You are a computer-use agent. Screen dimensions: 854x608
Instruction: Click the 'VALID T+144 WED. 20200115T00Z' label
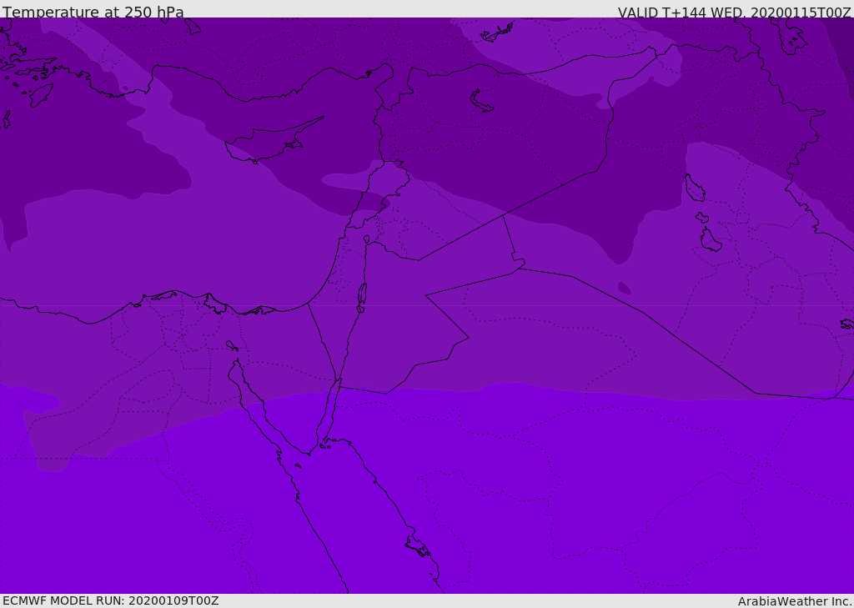[734, 12]
